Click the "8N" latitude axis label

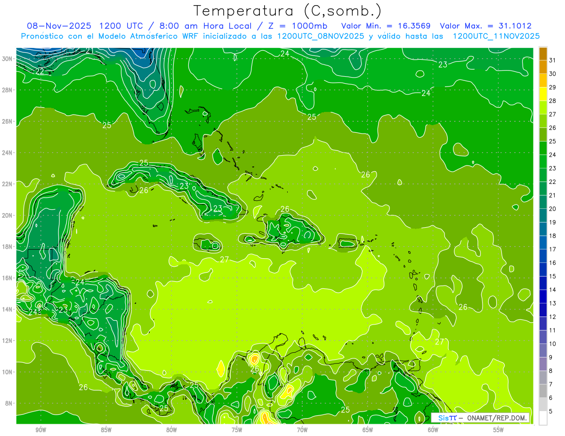point(9,404)
